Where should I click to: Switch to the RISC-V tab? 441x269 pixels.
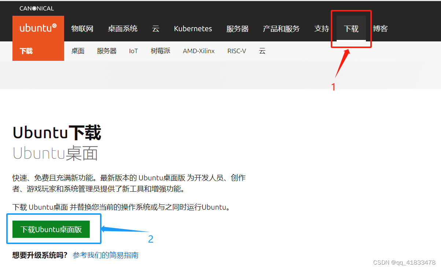237,51
